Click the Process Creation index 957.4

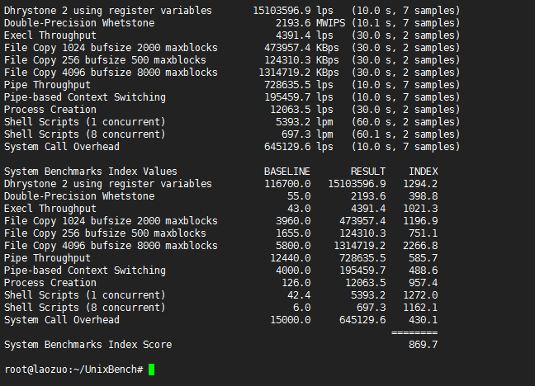click(x=423, y=283)
